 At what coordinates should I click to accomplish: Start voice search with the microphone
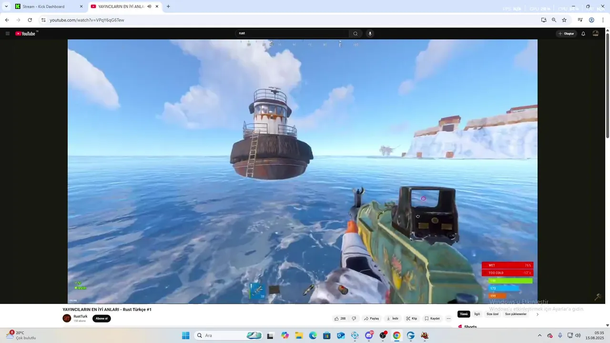pos(370,33)
